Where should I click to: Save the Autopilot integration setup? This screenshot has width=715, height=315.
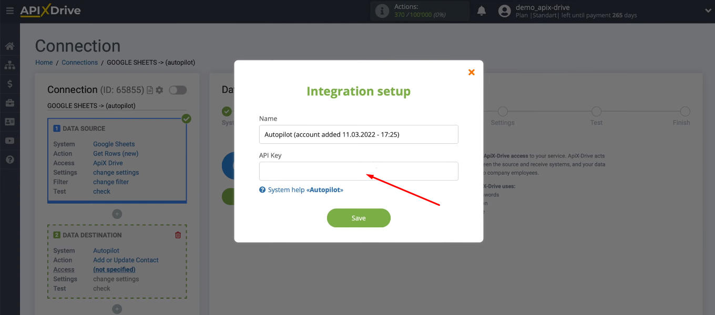click(x=359, y=218)
